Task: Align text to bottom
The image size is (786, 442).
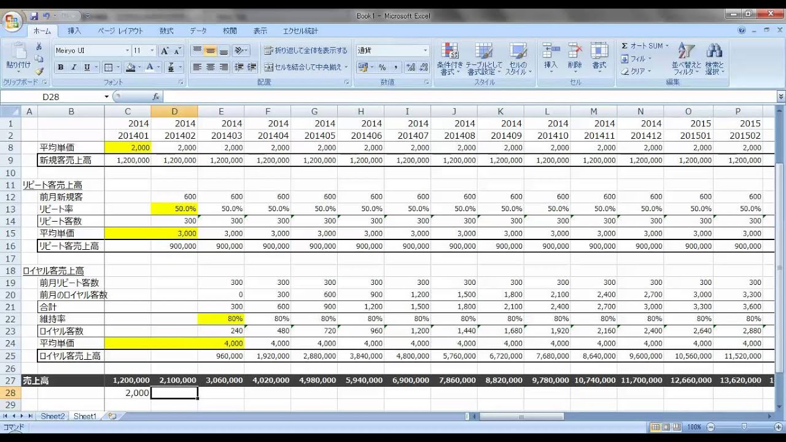Action: [x=224, y=51]
